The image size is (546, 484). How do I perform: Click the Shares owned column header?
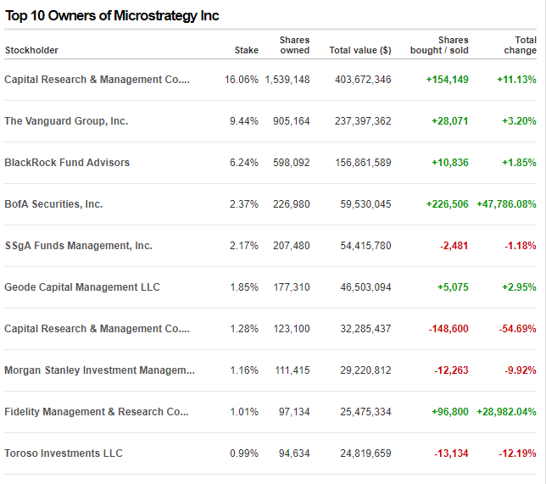point(294,45)
